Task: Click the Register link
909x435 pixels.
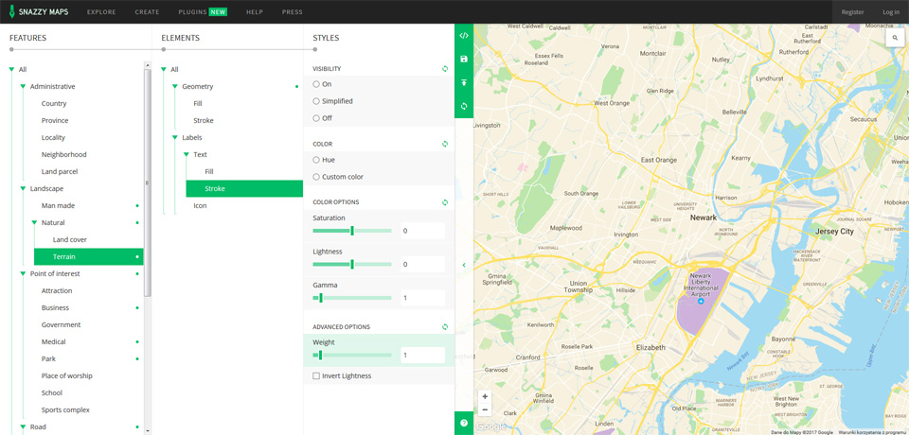Action: pyautogui.click(x=852, y=12)
